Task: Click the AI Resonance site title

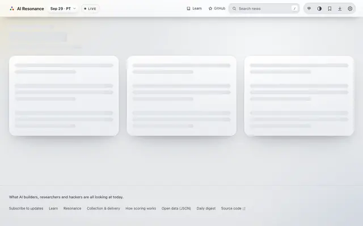Action: coord(30,9)
